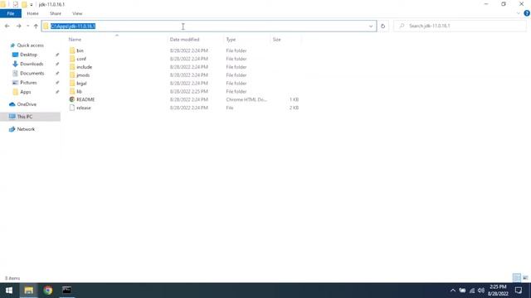Go forward using the forward arrow

coord(18,26)
